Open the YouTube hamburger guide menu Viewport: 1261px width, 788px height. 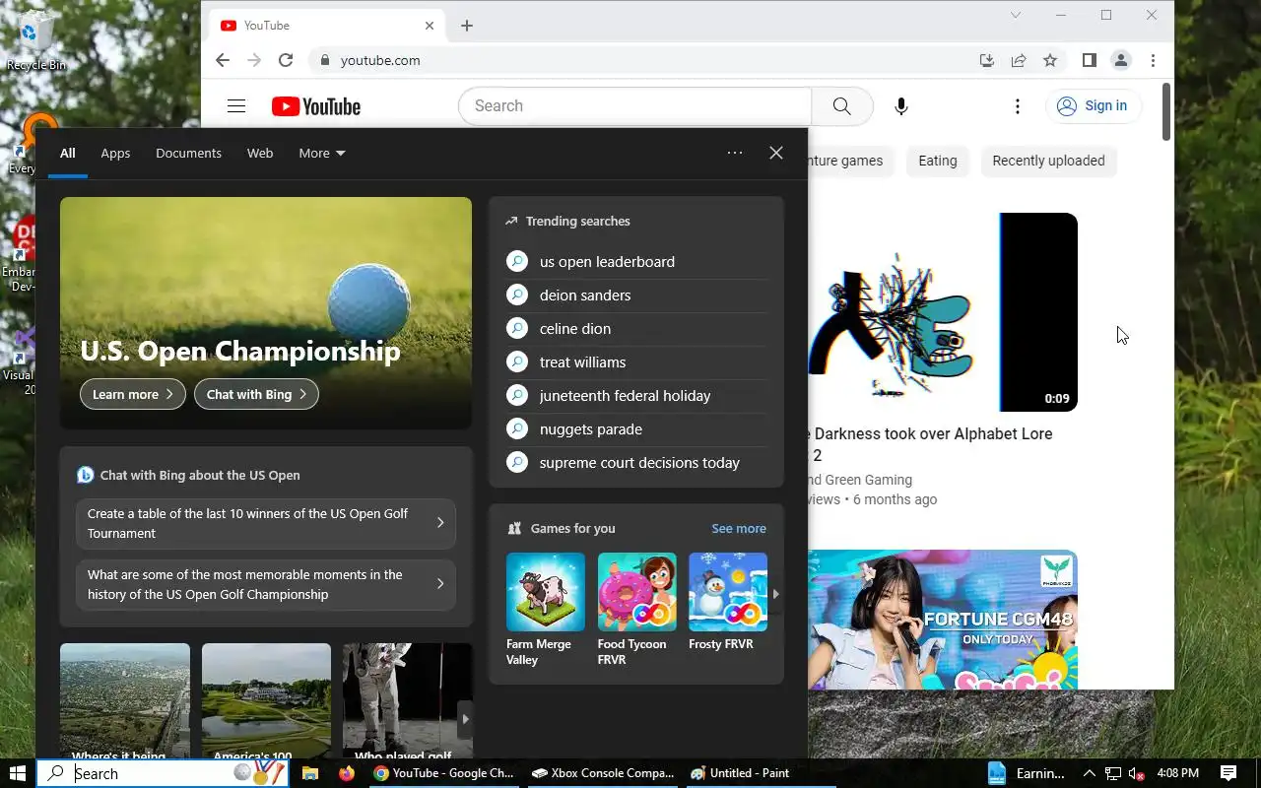pos(236,106)
